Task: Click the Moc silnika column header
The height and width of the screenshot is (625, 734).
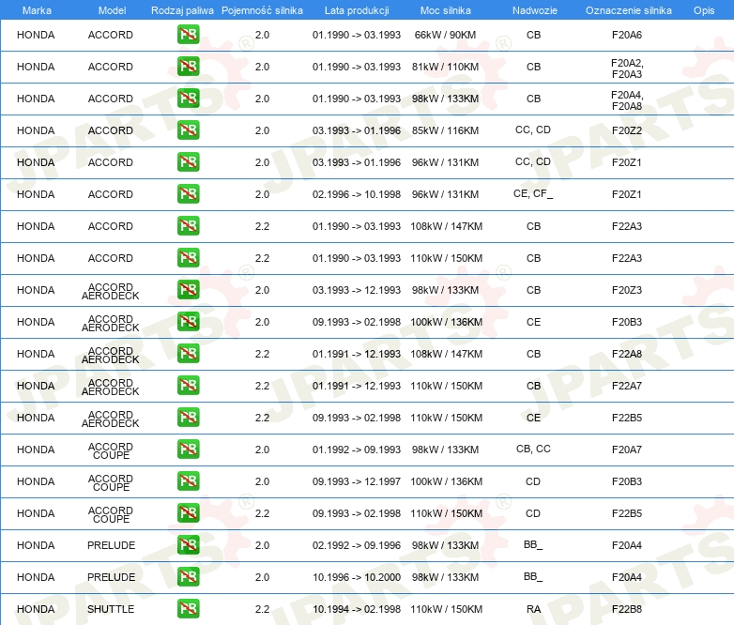Action: (x=446, y=10)
